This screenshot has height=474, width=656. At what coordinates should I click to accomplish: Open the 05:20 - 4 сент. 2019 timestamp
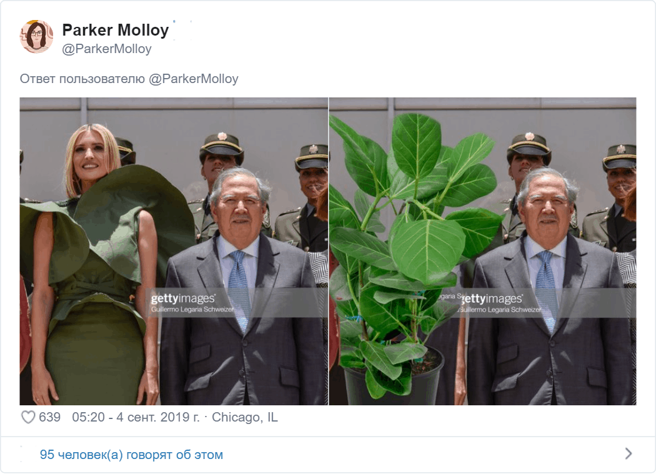click(136, 417)
